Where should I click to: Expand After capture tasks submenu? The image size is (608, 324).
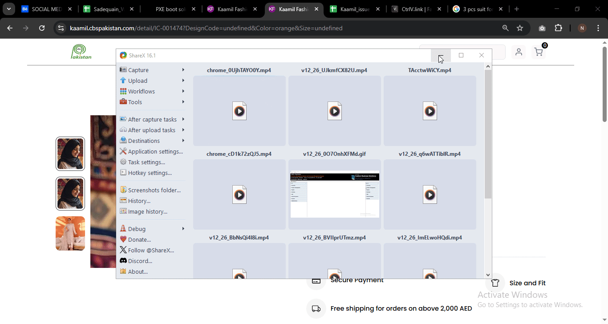tap(183, 119)
